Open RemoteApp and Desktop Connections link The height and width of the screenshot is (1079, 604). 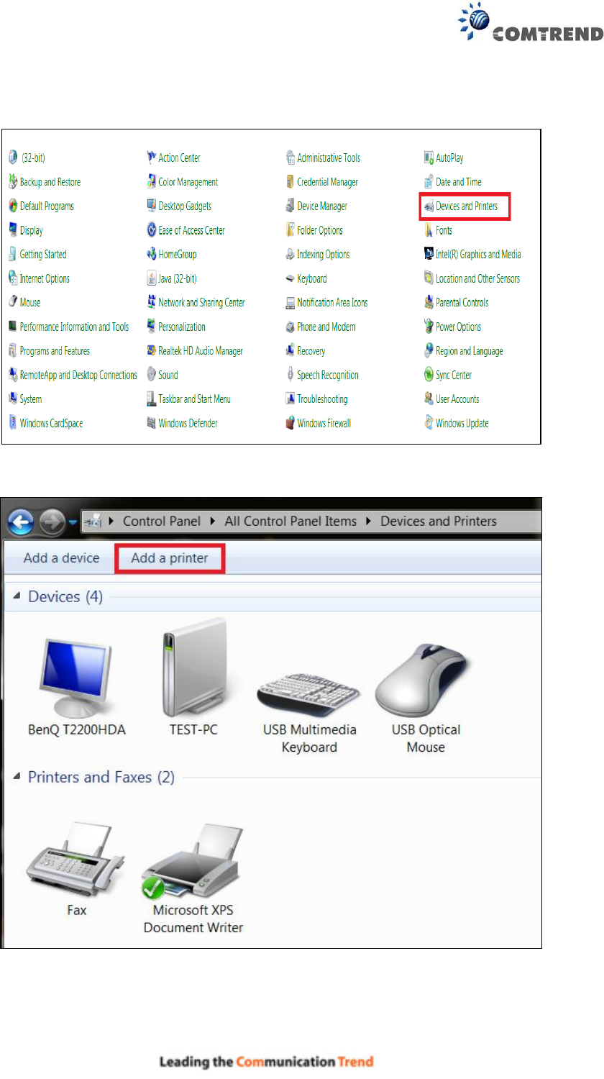[x=78, y=375]
